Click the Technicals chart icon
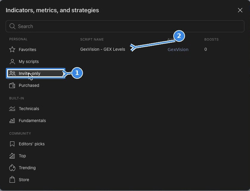Image resolution: width=250 pixels, height=191 pixels. click(12, 109)
